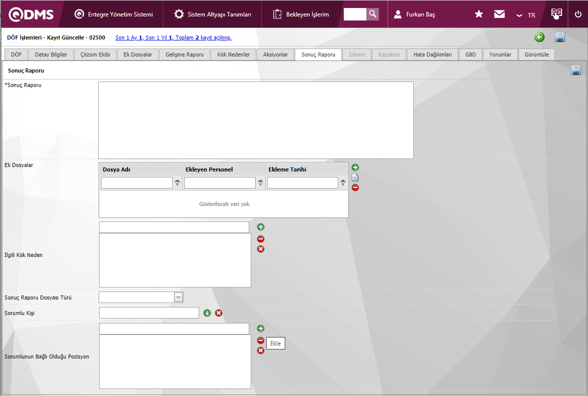
Task: Clear all İlgili Kök Neden entries
Action: [261, 249]
